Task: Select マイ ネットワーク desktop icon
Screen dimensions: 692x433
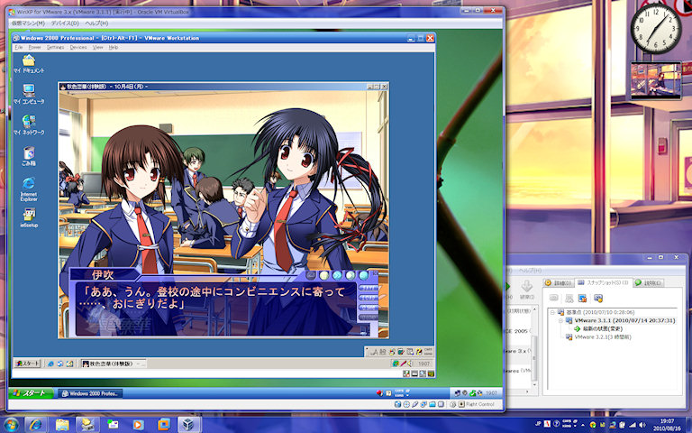Action: [29, 125]
